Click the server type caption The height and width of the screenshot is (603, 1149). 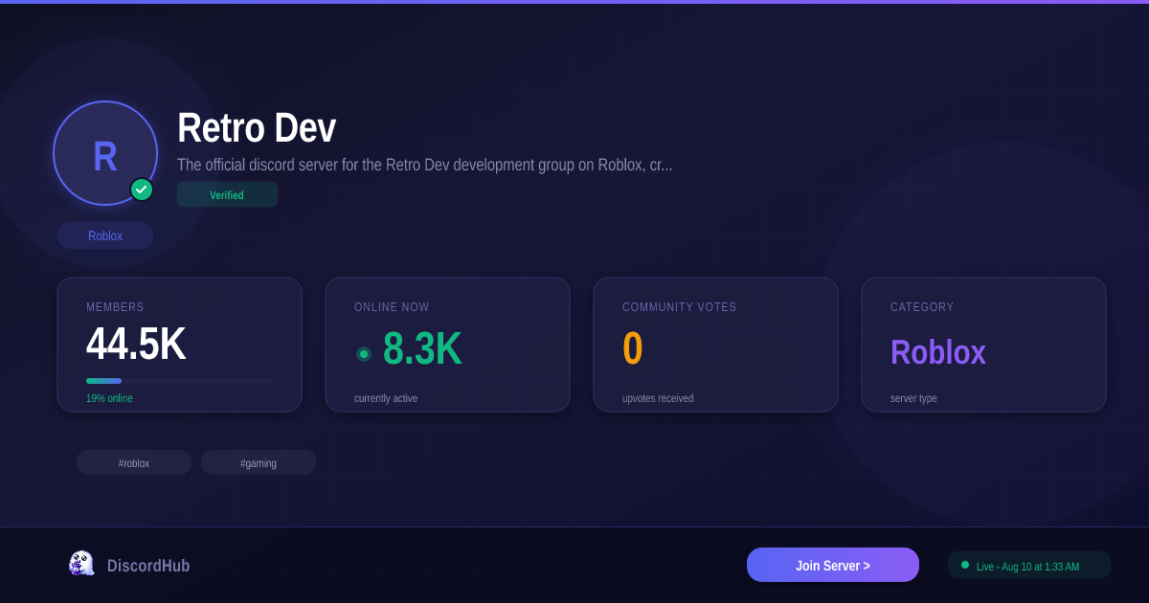pyautogui.click(x=913, y=398)
